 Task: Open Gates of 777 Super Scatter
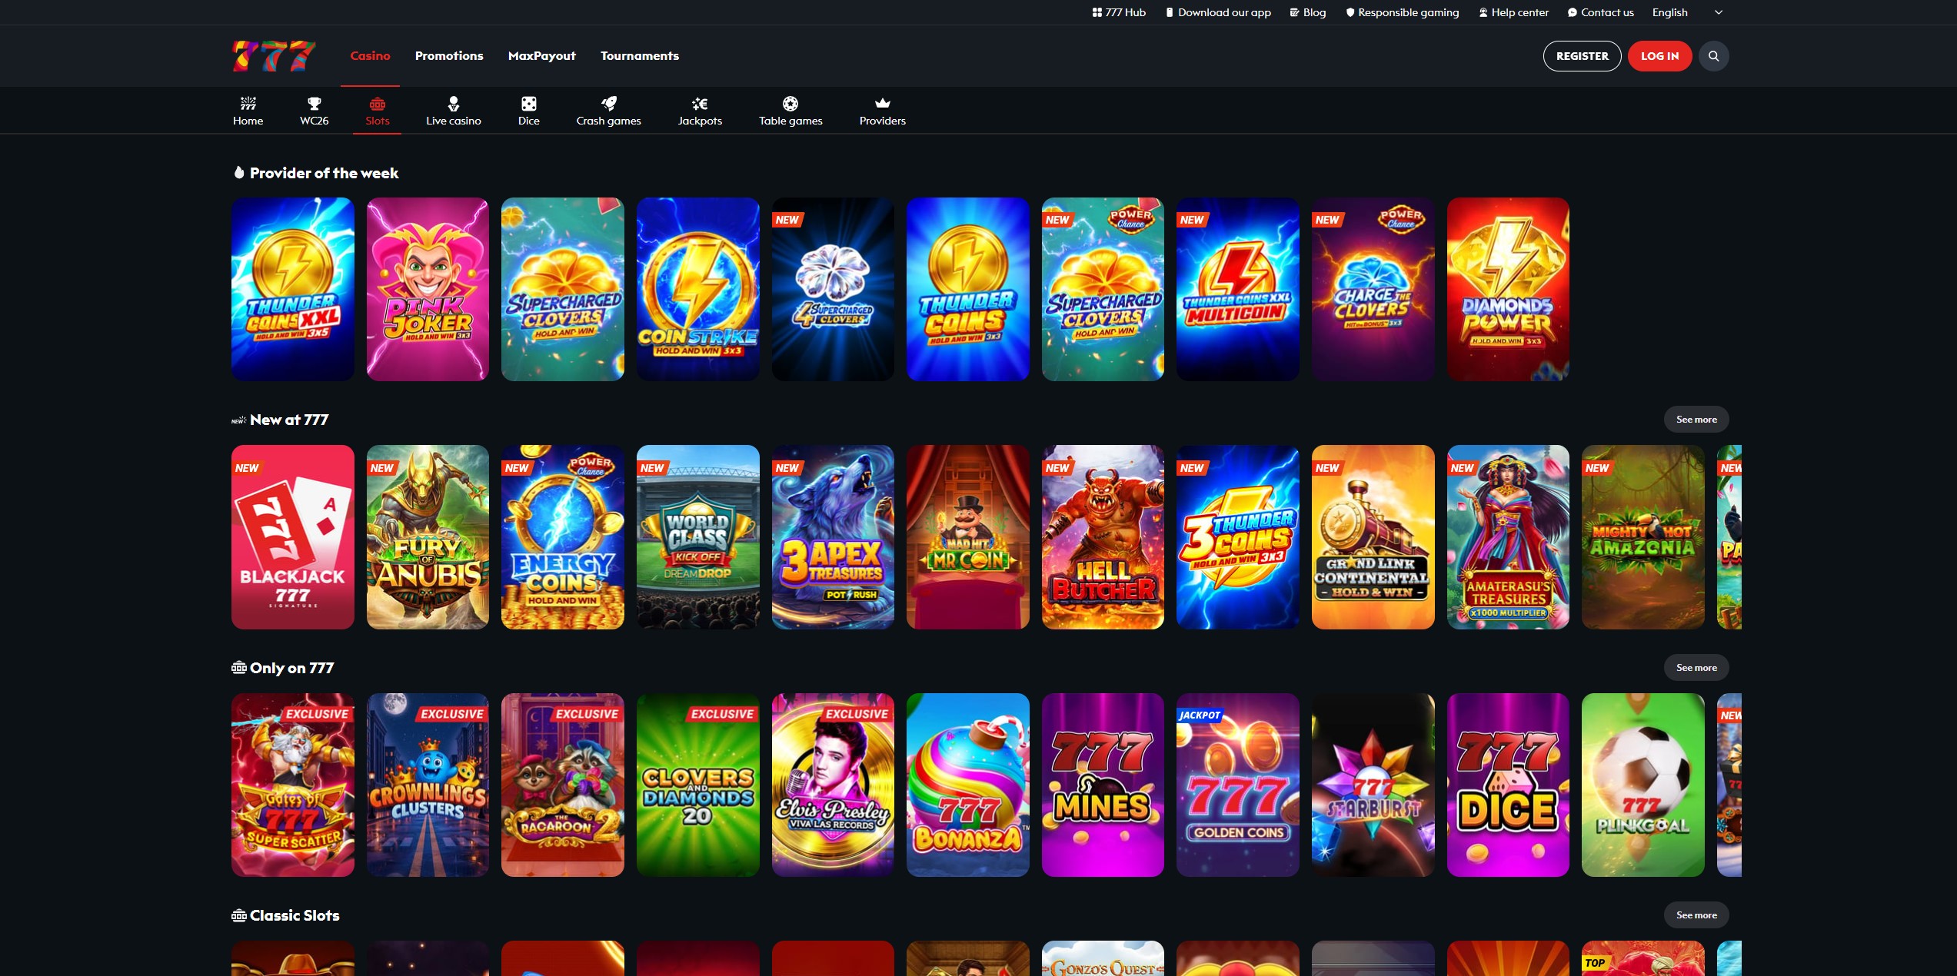293,785
